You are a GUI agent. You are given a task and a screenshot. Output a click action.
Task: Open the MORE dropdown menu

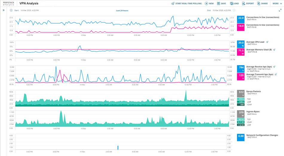277,4
